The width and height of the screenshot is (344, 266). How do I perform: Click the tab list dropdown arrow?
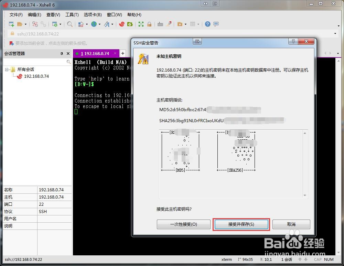(338, 53)
